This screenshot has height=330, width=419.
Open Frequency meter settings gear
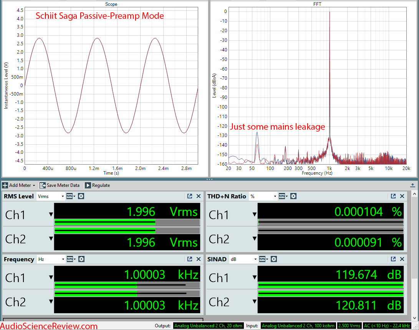[x=81, y=259]
